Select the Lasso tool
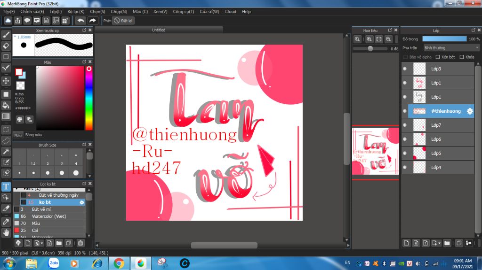 (6, 140)
